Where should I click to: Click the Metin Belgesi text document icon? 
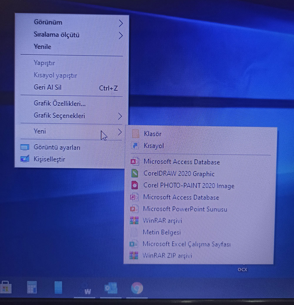134,232
